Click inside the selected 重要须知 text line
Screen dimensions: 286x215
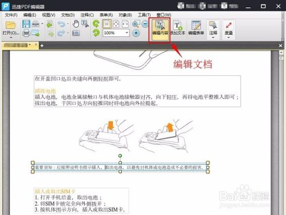click(120, 167)
